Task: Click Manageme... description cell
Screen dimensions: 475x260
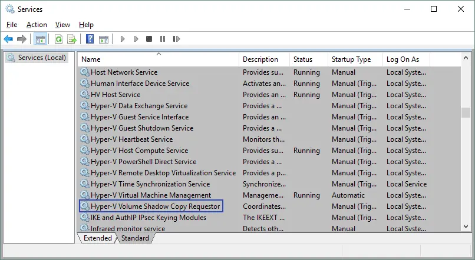Action: pyautogui.click(x=263, y=195)
